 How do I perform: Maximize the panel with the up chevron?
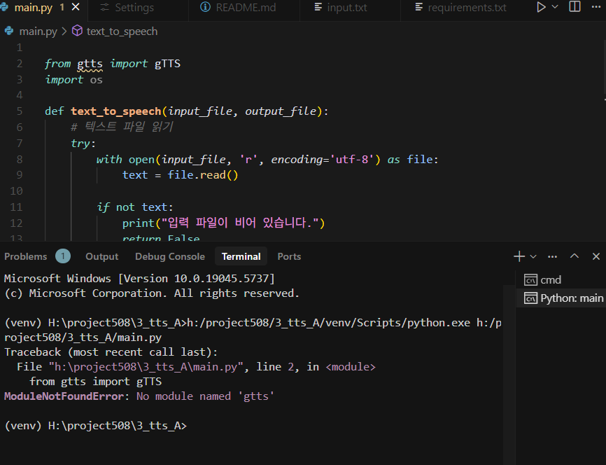575,256
